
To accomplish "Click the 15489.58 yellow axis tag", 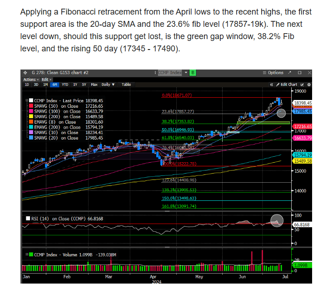I will coord(303,161).
